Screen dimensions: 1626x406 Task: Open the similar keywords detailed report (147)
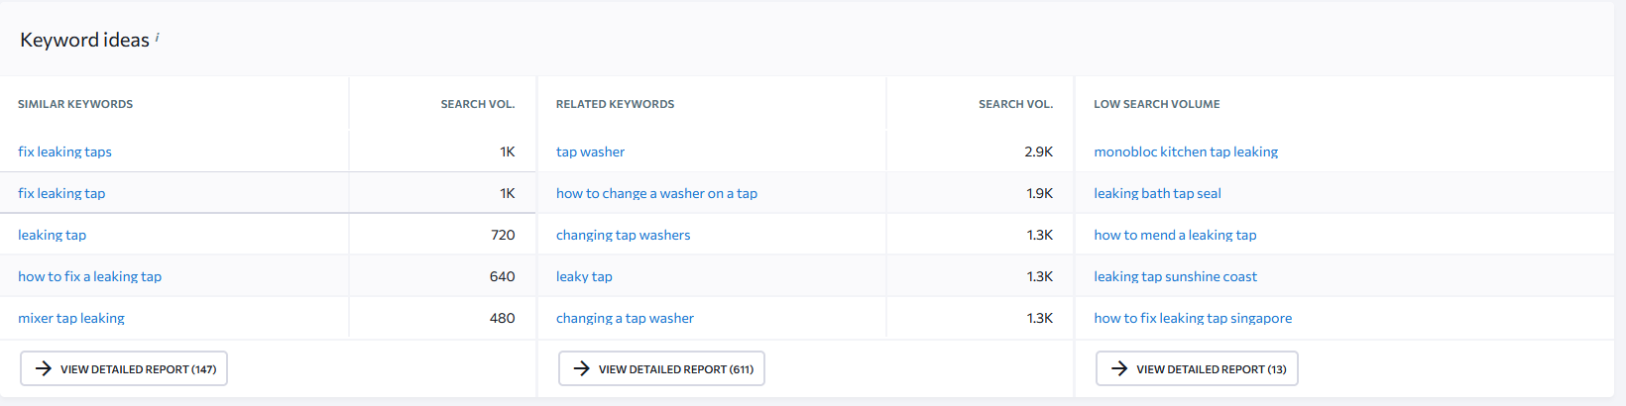[x=124, y=368]
